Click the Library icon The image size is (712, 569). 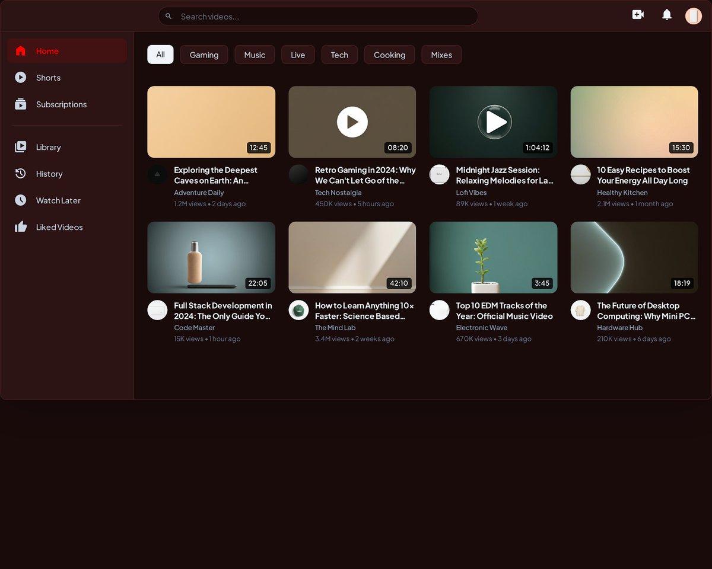pos(21,146)
